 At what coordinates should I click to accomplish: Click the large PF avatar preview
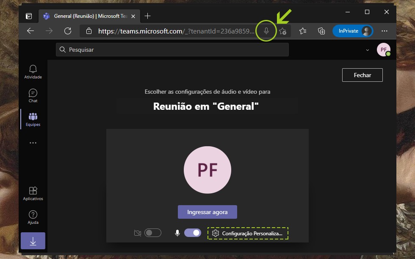[x=207, y=170]
